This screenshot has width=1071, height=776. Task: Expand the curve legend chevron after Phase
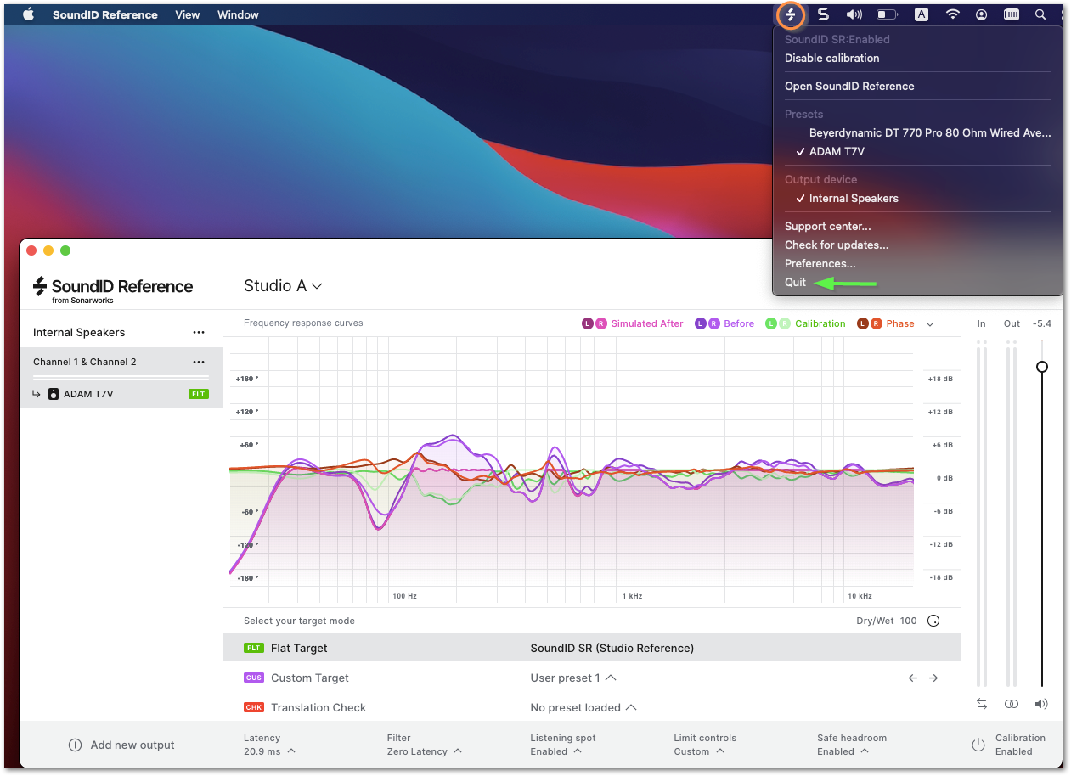pos(930,323)
